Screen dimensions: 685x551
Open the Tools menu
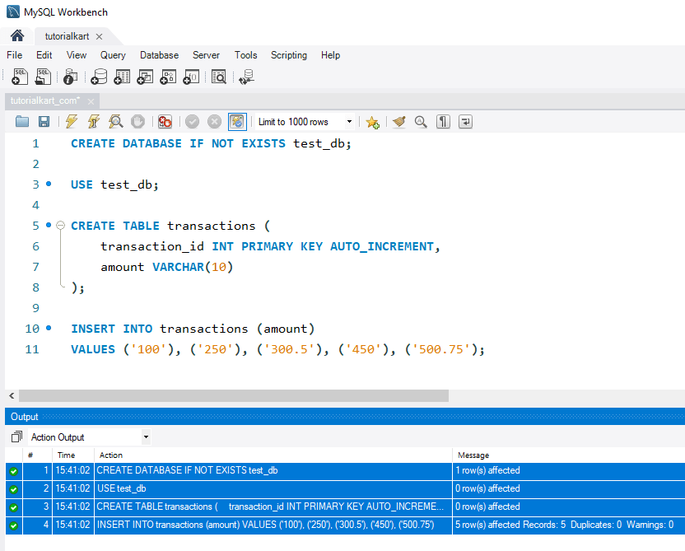[245, 55]
